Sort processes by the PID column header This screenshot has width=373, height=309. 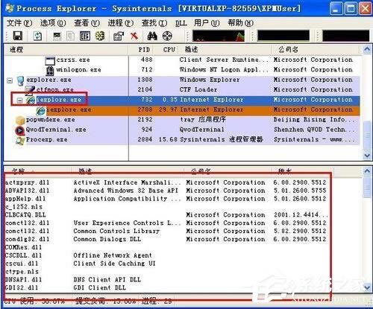(144, 50)
